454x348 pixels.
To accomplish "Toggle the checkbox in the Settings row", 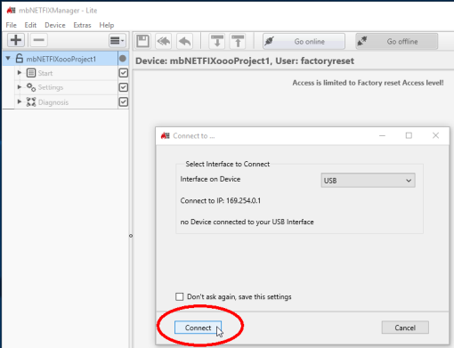I will pyautogui.click(x=124, y=87).
